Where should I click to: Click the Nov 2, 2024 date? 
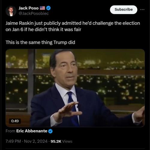[x=36, y=141]
